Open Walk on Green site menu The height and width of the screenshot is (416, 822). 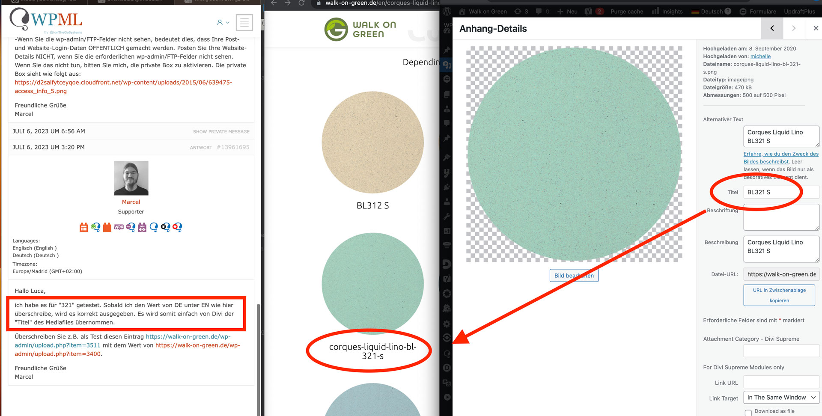483,12
